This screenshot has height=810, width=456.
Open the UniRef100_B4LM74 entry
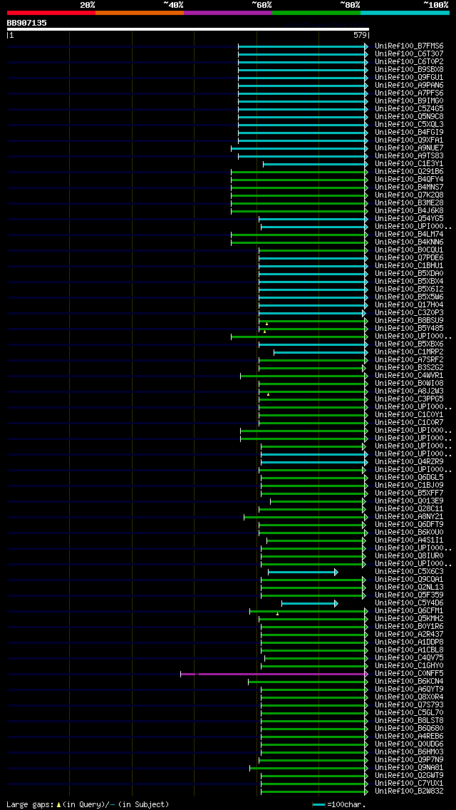pos(409,234)
